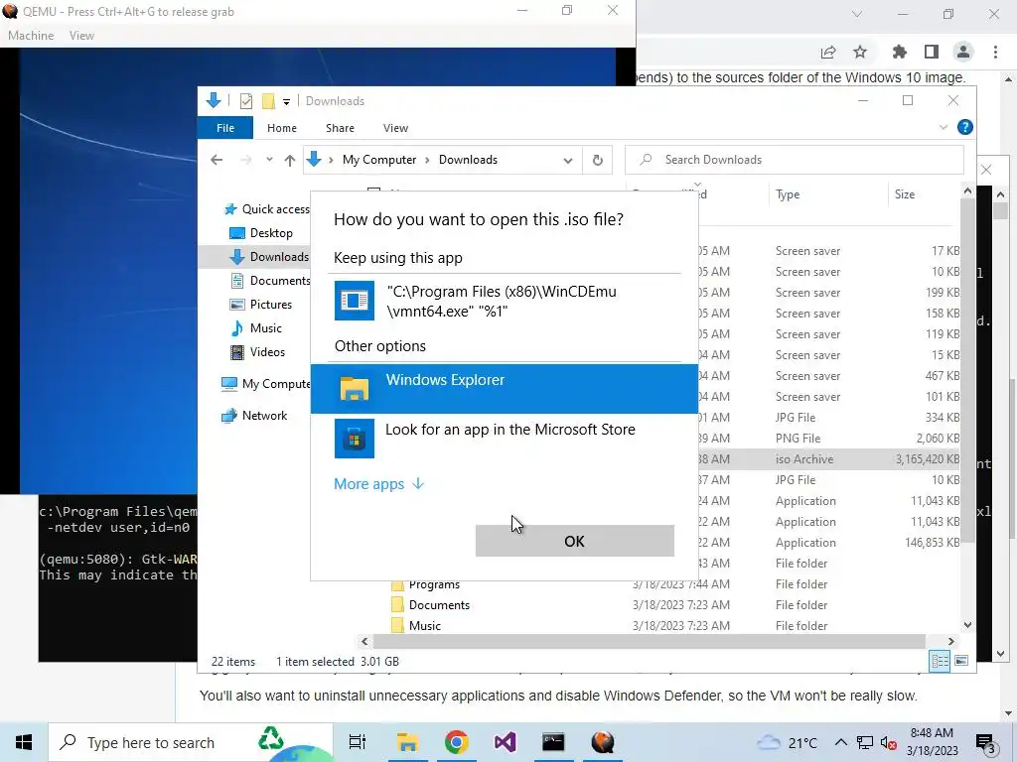
Task: Open Visual Studio from taskbar
Action: coord(505,742)
